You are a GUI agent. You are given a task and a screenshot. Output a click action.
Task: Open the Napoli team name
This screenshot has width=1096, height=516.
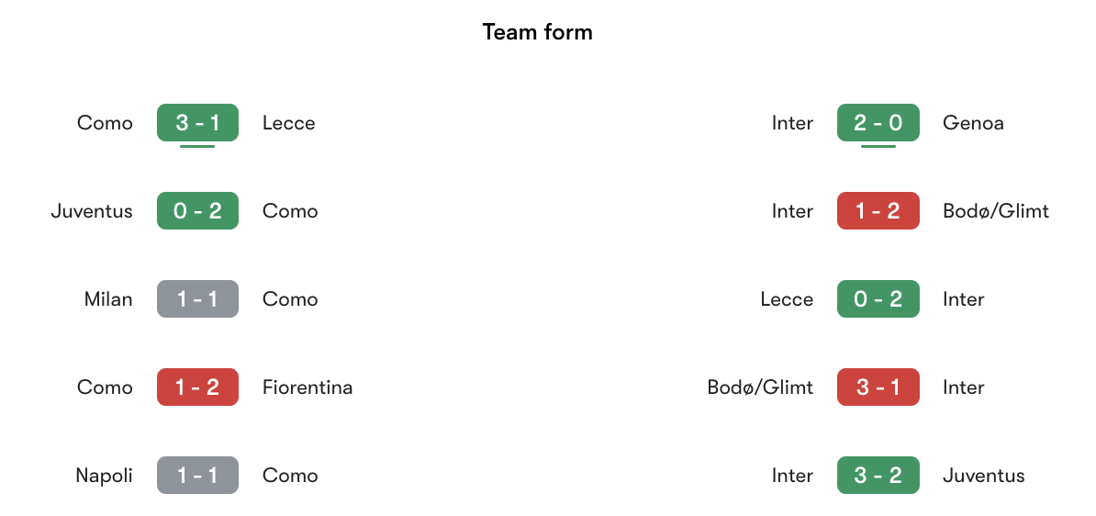(x=105, y=476)
